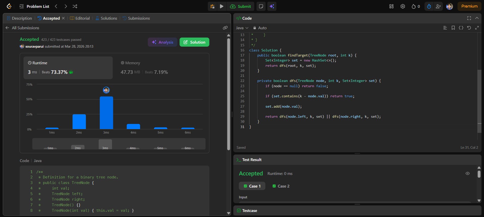Open the notes icon next to Submit

261,6
